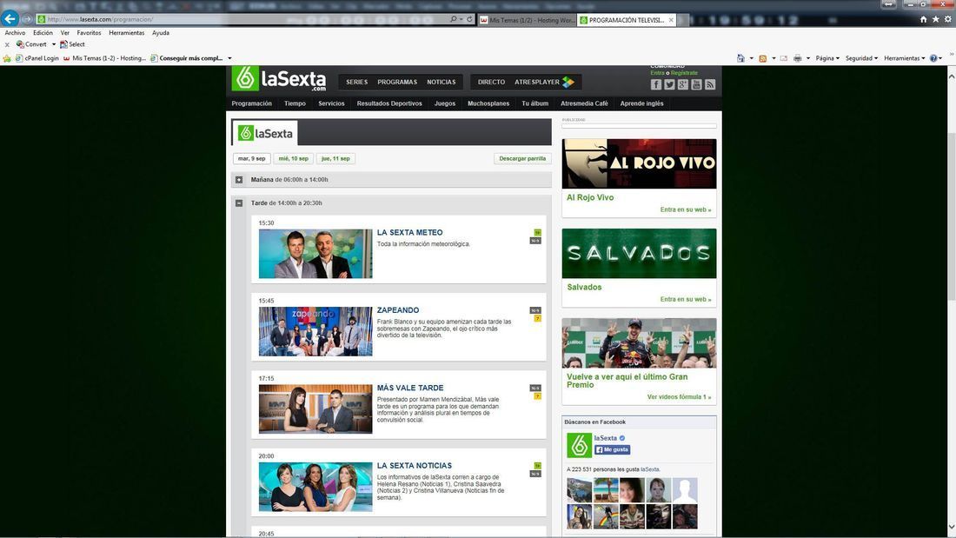
Task: Open the Seguridad dropdown menu
Action: [x=861, y=58]
